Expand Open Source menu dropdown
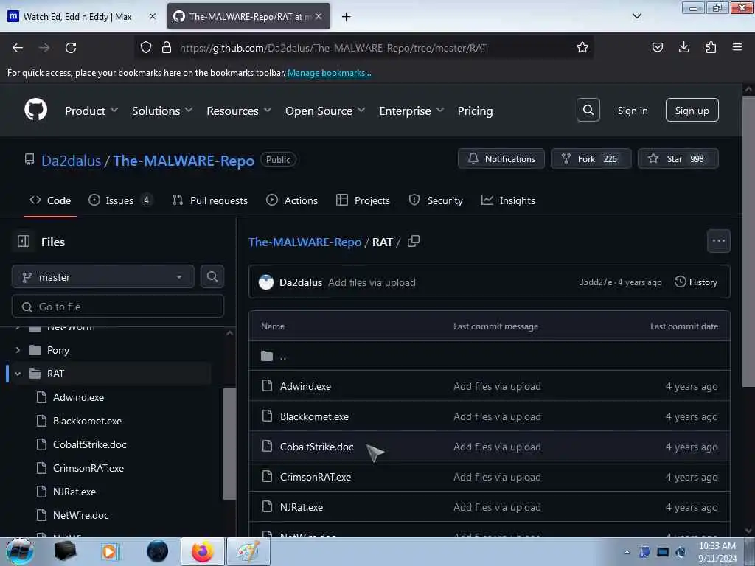 click(325, 111)
